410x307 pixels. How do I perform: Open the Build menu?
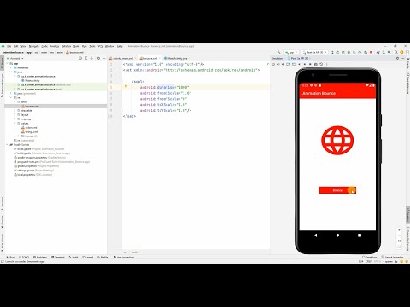pyautogui.click(x=76, y=46)
